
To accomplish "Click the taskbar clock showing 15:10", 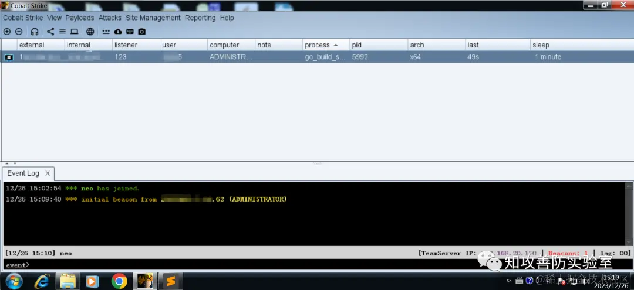I will [x=611, y=281].
